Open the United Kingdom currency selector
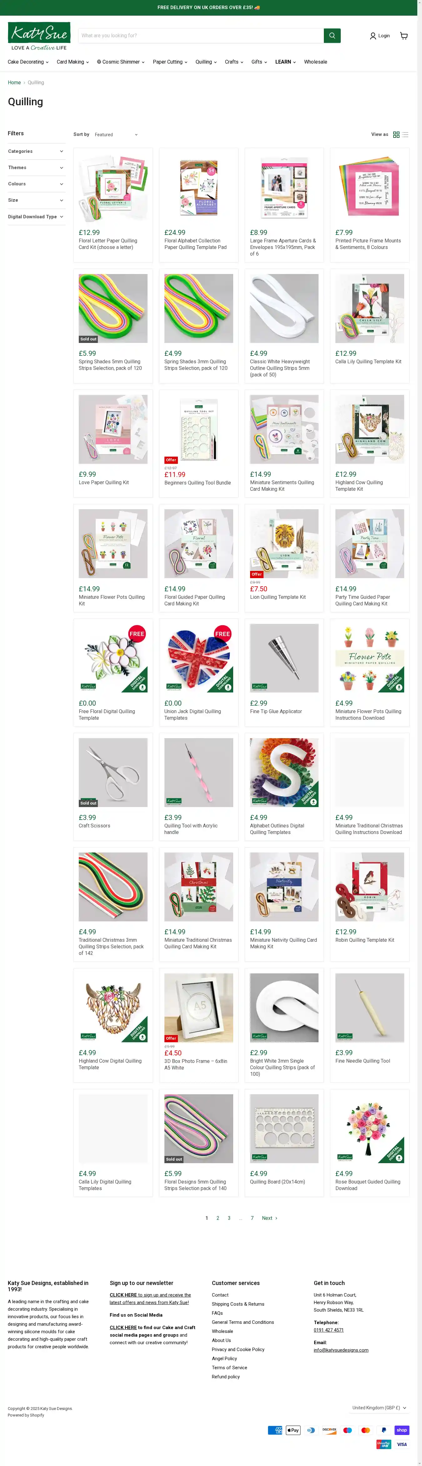This screenshot has height=1466, width=422. pos(379,1407)
